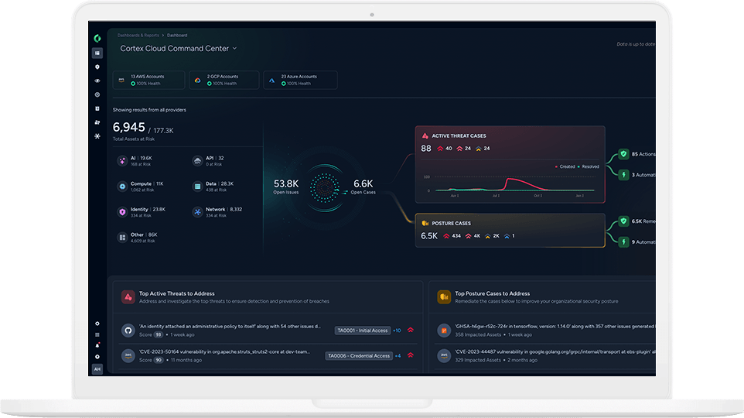Viewport: 744px width, 418px height.
Task: Click the AWS logo in accounts card
Action: pos(121,81)
